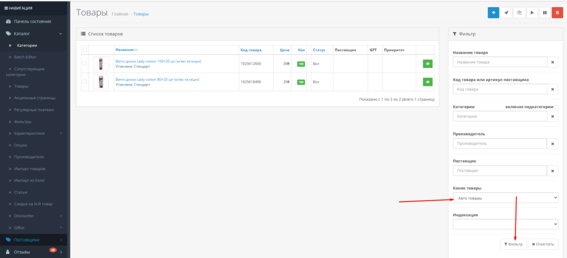Screen dimensions: 567x258
Task: Clear the product name filter with X
Action: pyautogui.click(x=552, y=62)
